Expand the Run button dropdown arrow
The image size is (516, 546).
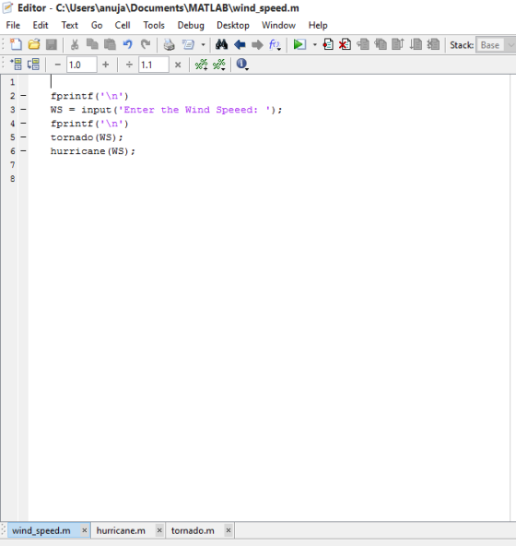(x=315, y=44)
